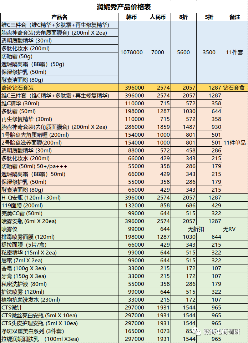Screen dimensions: 248x343
Task: Select the 奇迹钻石套装 product cell
Action: point(59,88)
